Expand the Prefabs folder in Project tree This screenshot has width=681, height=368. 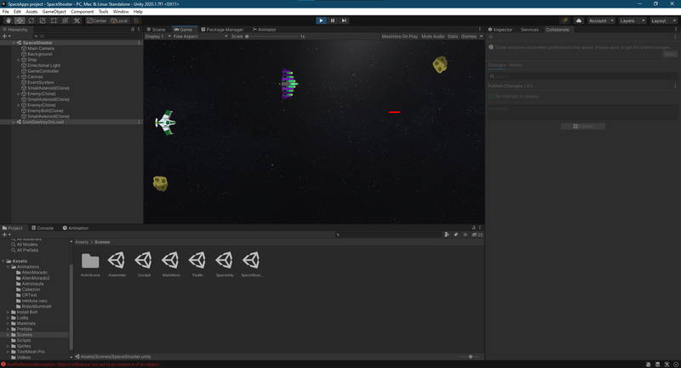point(9,330)
